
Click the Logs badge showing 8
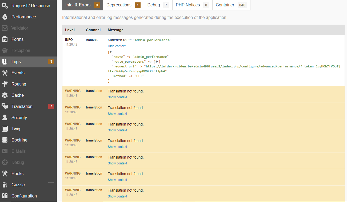[51, 62]
